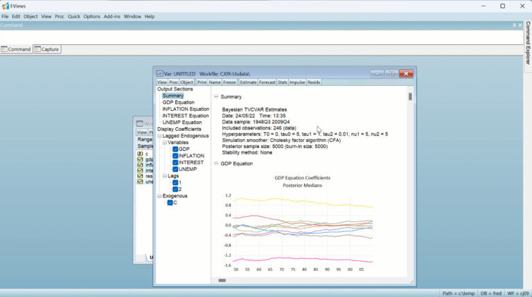
Task: Click the DB = fred status bar entry
Action: (x=491, y=294)
